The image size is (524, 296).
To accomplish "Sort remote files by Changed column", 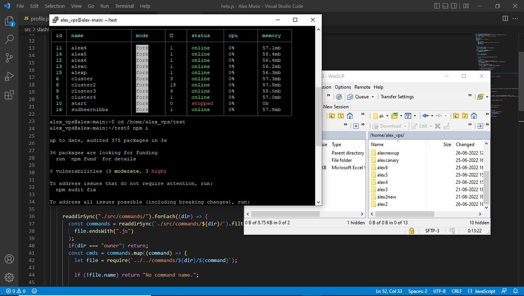I will coord(469,145).
